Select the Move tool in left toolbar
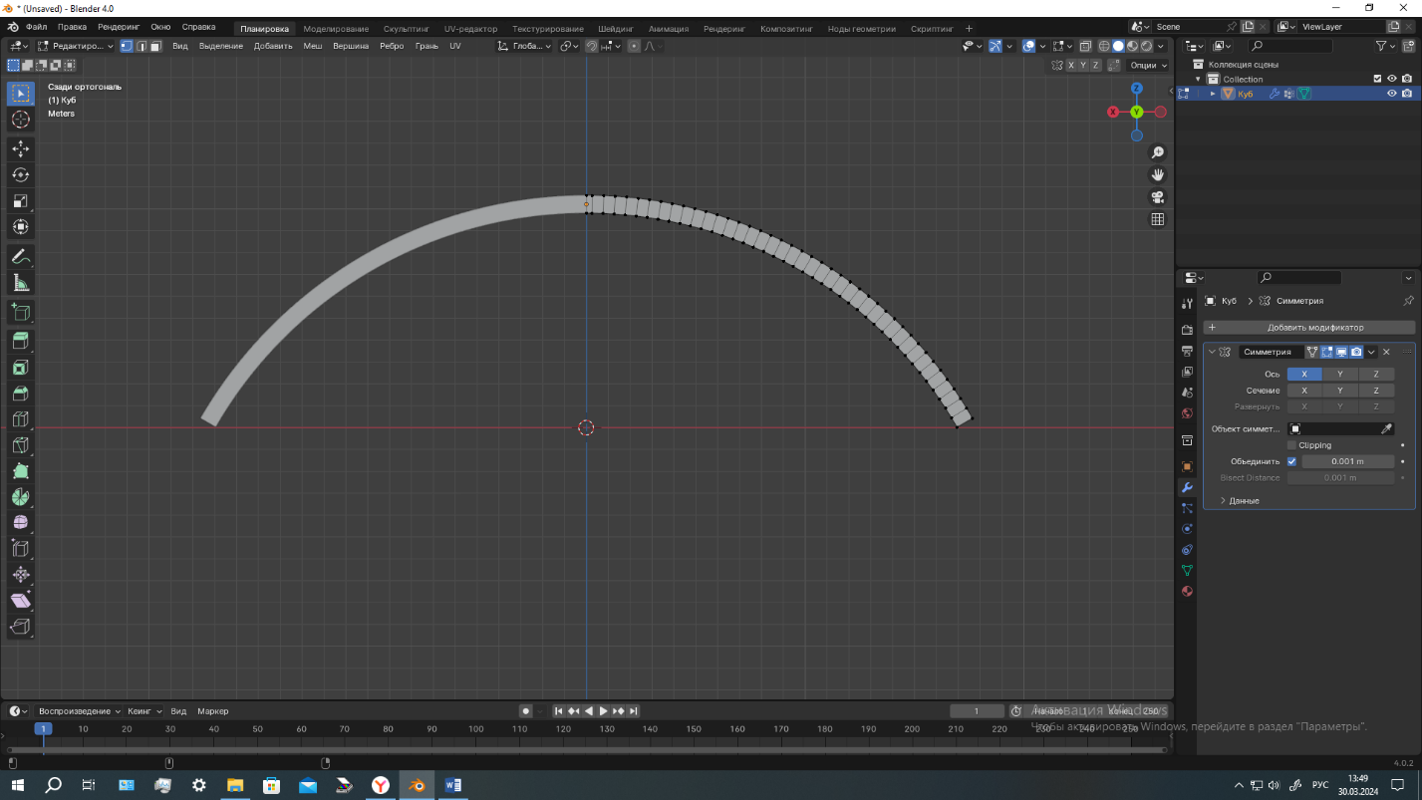 tap(20, 148)
